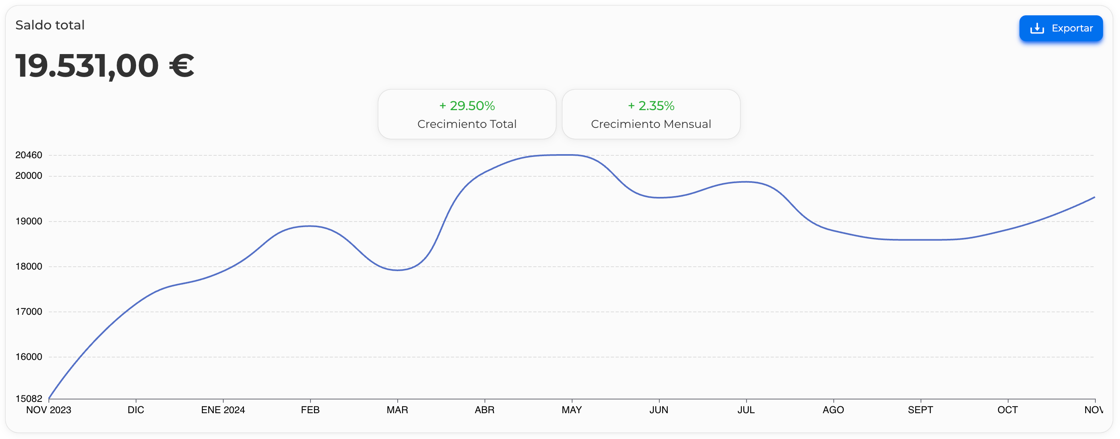
Task: Click the 19.531,00 € balance amount
Action: (104, 66)
